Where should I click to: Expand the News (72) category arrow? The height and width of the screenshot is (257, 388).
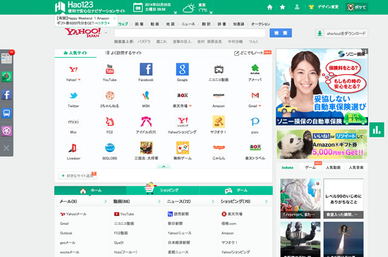[x=213, y=202]
